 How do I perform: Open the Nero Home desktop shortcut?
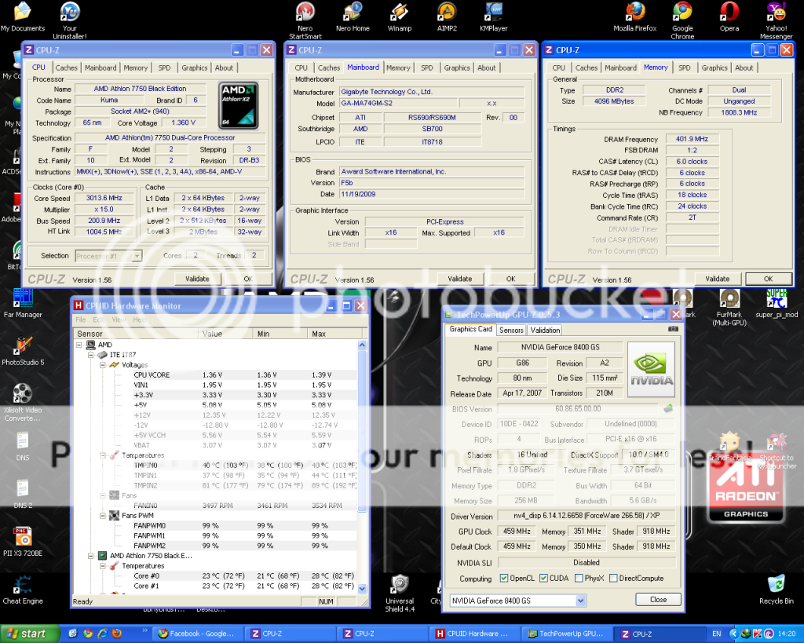353,17
